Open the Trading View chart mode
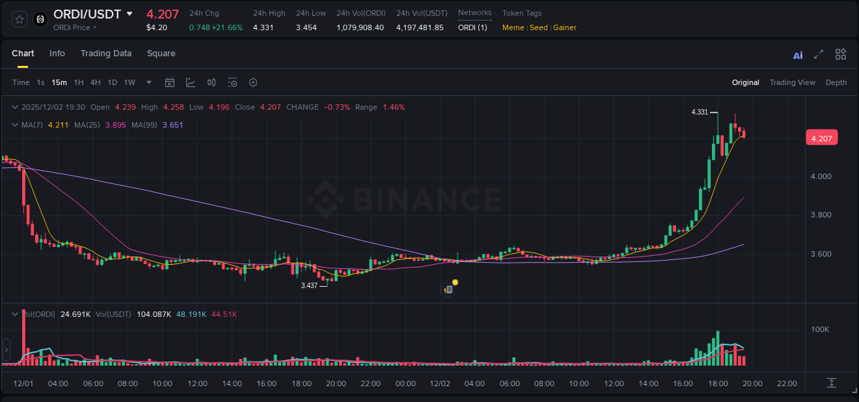This screenshot has width=859, height=402. tap(792, 82)
